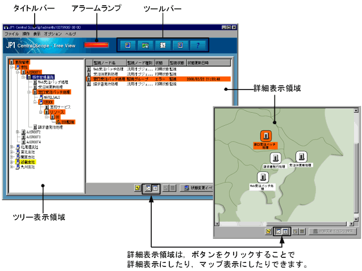Expand the AJSROOT2 tree node
This screenshot has height=271, width=362.
coord(18,132)
